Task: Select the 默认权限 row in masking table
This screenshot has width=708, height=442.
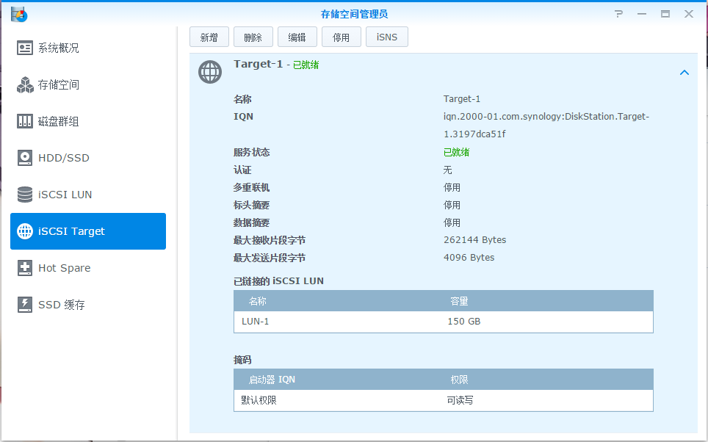Action: tap(443, 400)
